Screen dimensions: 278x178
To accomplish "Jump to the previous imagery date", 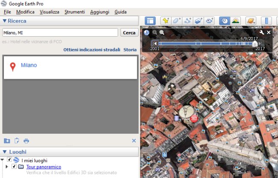I will click(155, 43).
